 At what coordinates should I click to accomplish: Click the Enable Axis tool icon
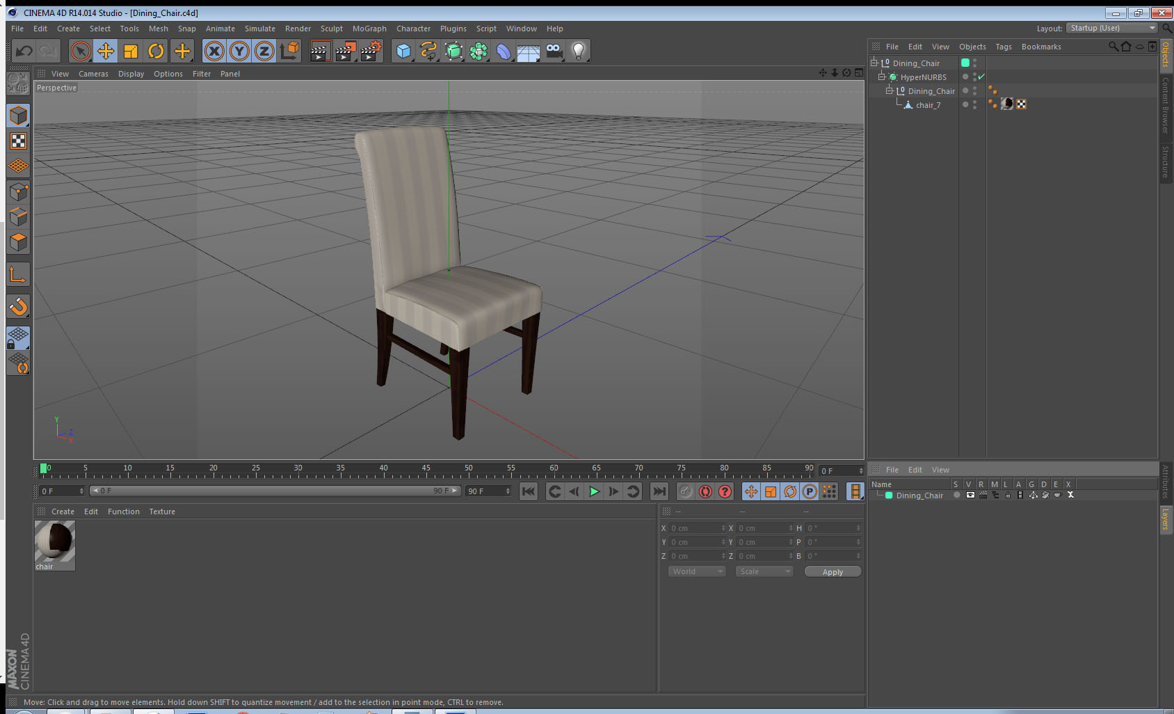tap(18, 275)
